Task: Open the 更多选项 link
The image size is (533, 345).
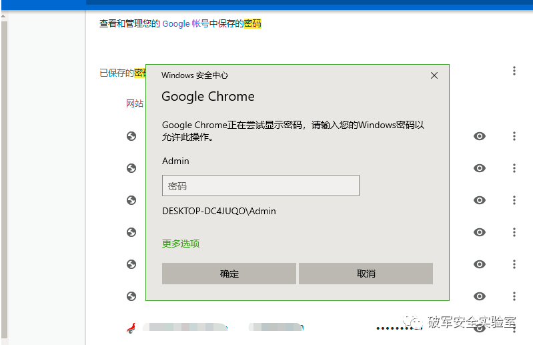Action: (x=181, y=244)
